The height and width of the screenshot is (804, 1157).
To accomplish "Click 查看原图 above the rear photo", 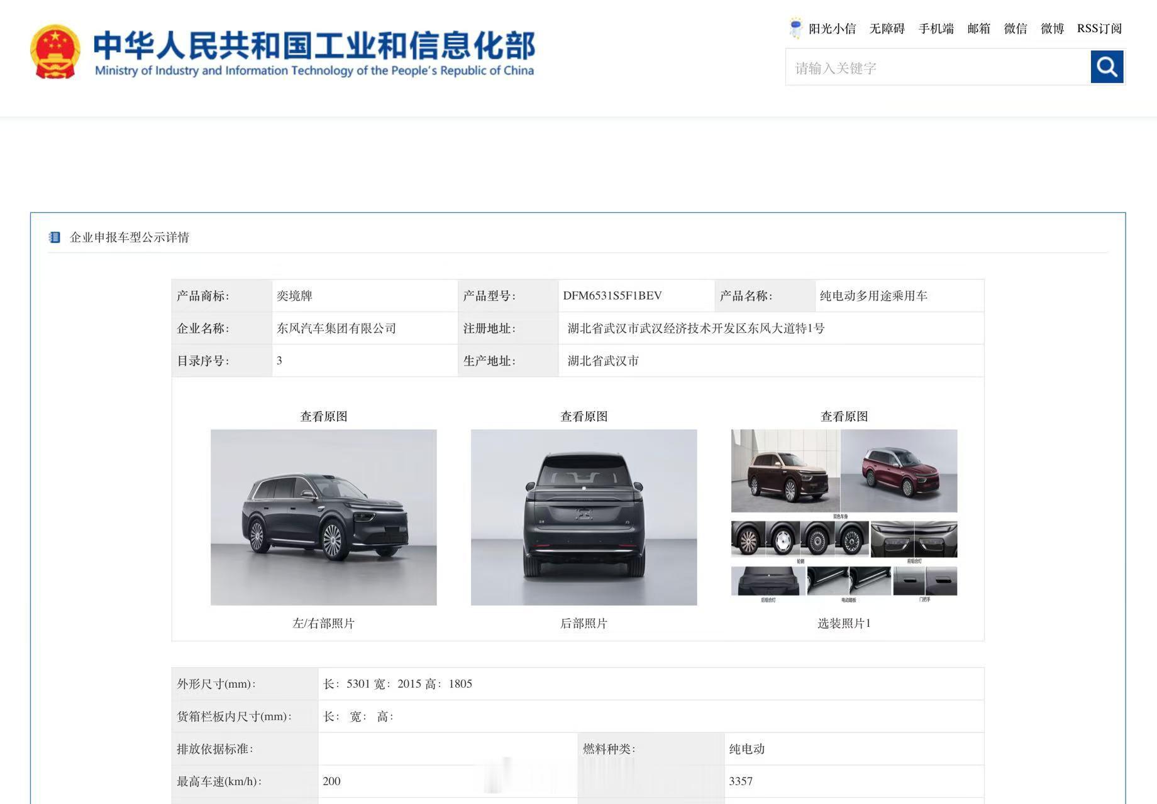I will click(584, 416).
